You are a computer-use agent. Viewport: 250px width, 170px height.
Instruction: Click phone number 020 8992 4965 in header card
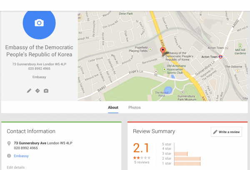(39, 69)
